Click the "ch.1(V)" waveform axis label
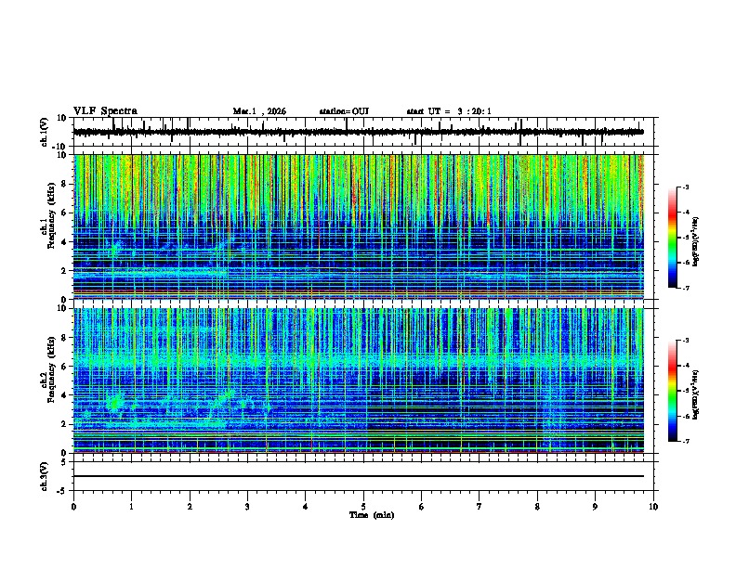 (x=45, y=132)
